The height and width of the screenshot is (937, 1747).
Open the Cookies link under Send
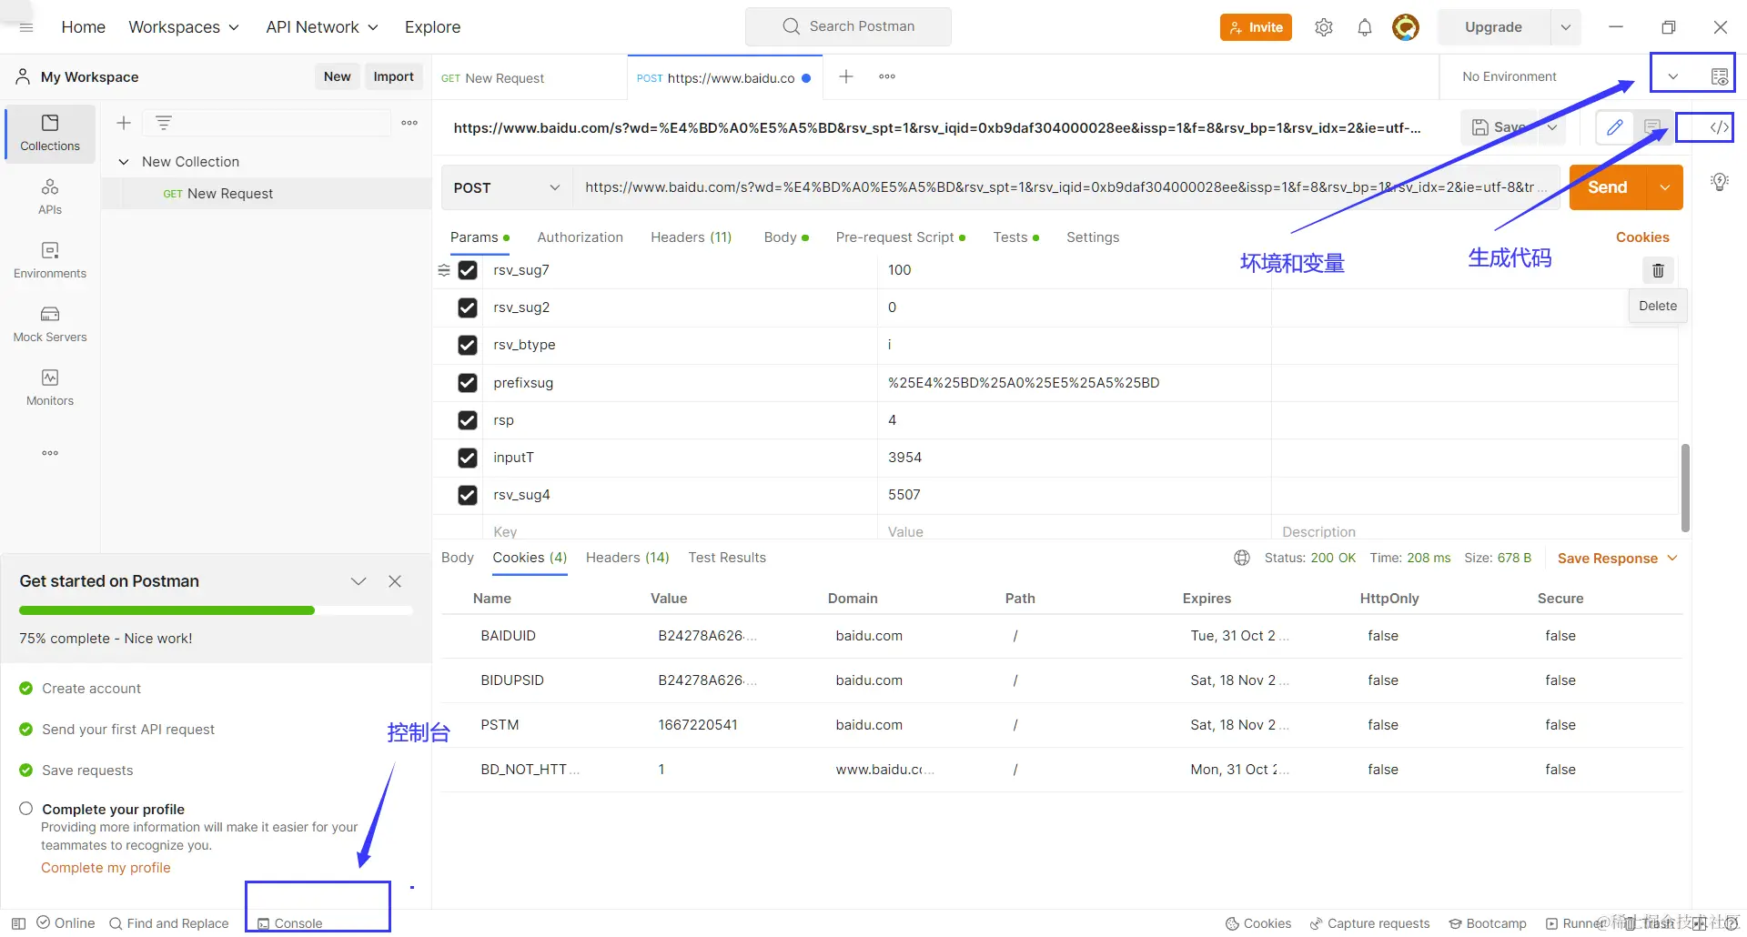[x=1642, y=237]
